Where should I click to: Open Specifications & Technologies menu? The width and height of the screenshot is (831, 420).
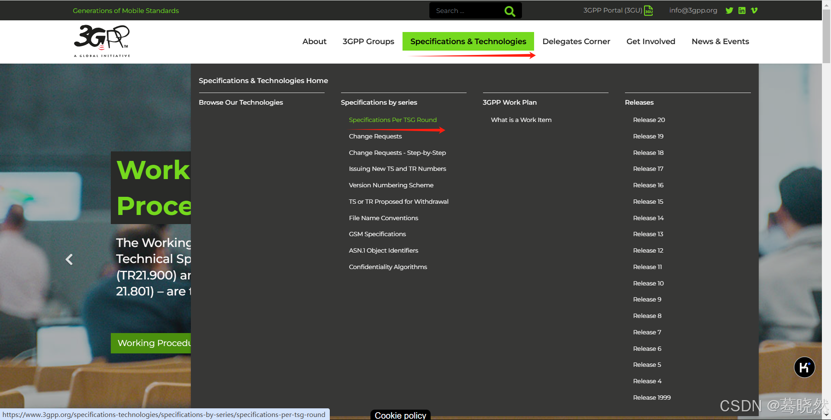(x=468, y=42)
